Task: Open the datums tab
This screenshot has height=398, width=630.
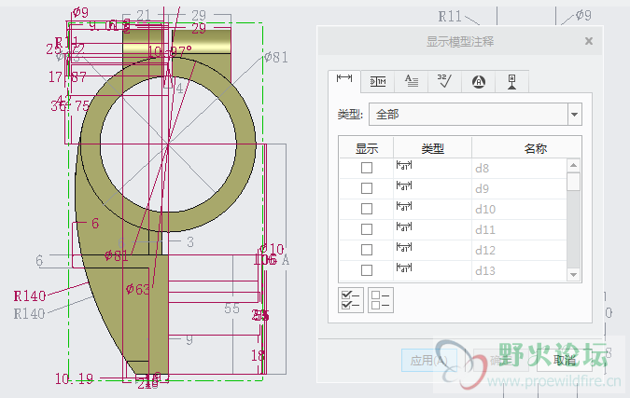Action: (511, 81)
